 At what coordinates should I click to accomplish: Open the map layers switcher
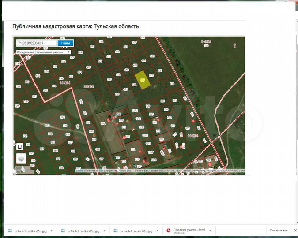click(21, 158)
